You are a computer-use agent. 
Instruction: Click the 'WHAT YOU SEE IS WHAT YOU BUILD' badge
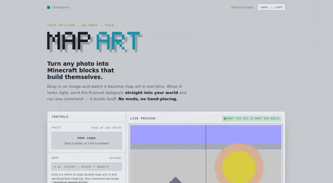pyautogui.click(x=252, y=119)
